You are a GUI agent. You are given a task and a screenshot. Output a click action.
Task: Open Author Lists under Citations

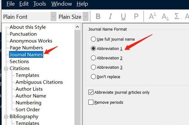click(x=29, y=89)
